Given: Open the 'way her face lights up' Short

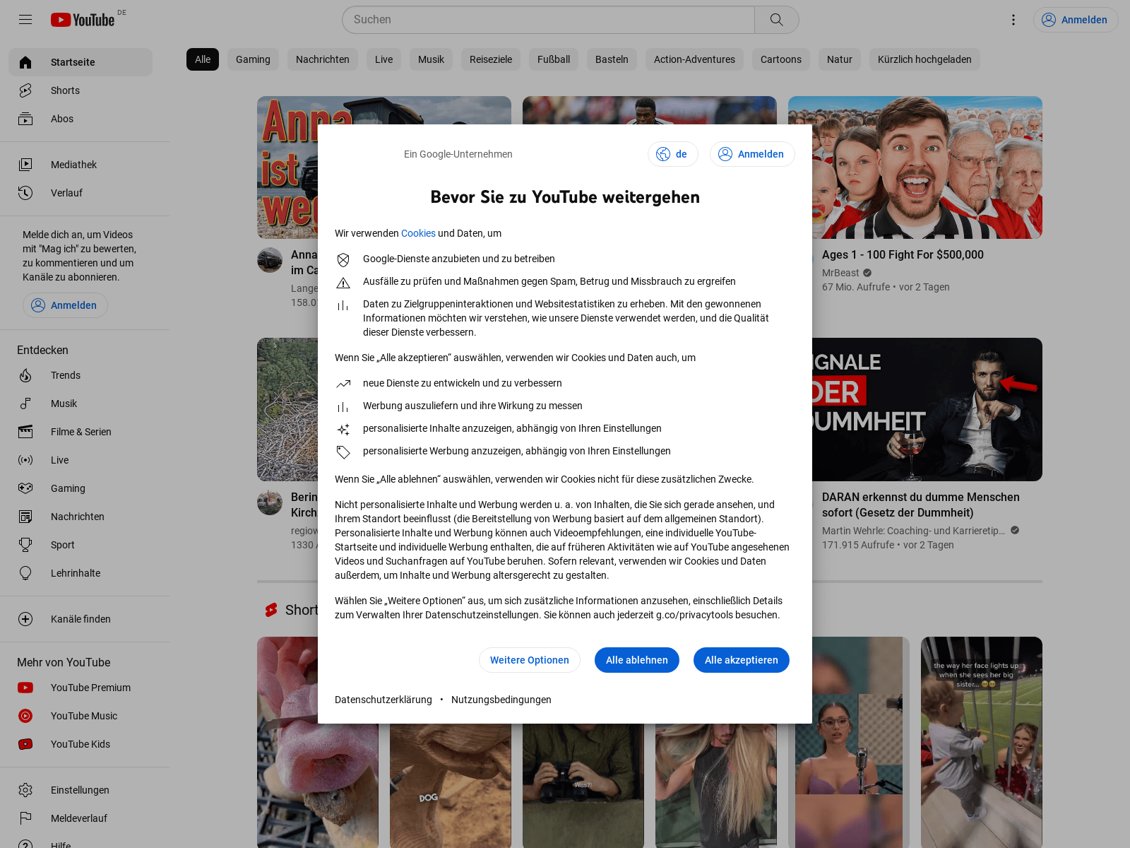Looking at the screenshot, I should click(x=982, y=742).
